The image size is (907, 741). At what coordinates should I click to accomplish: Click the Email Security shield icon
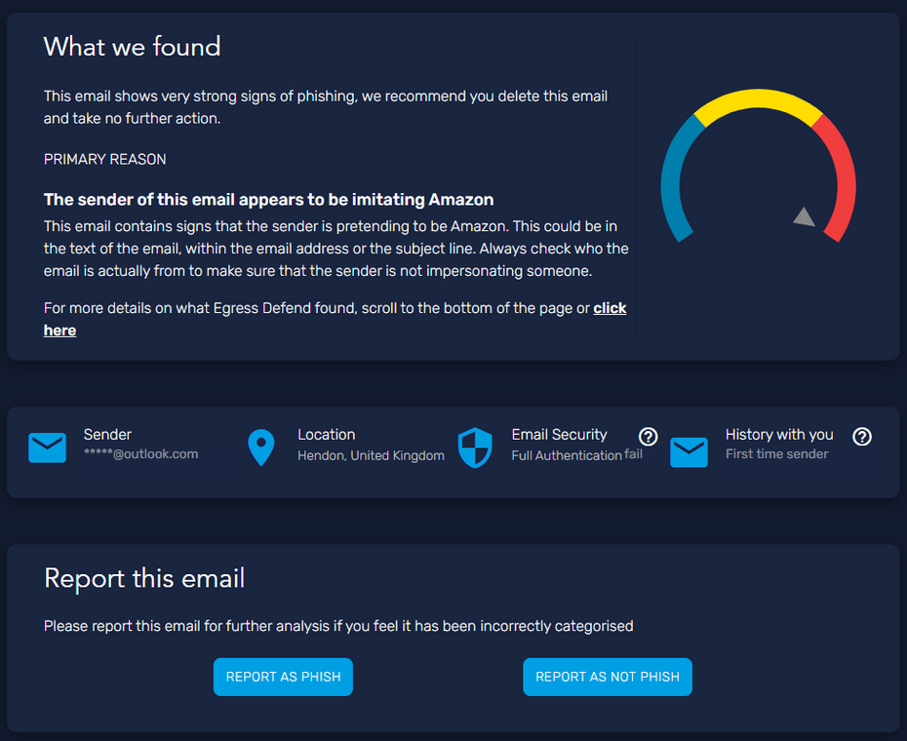click(475, 448)
